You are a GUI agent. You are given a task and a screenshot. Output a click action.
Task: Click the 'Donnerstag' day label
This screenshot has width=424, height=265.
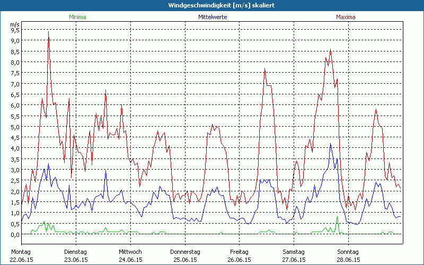[x=185, y=252]
